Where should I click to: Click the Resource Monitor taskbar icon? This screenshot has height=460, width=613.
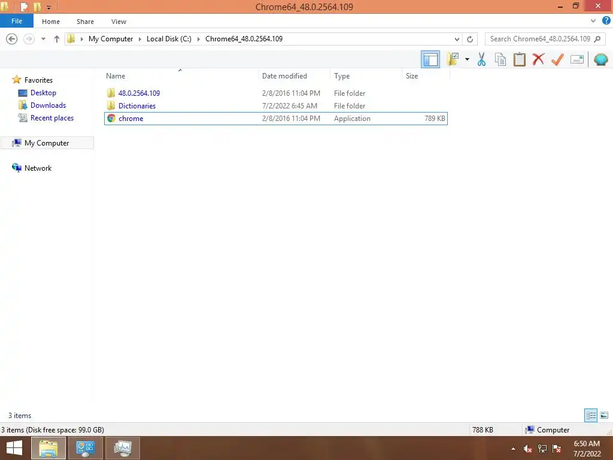point(123,448)
